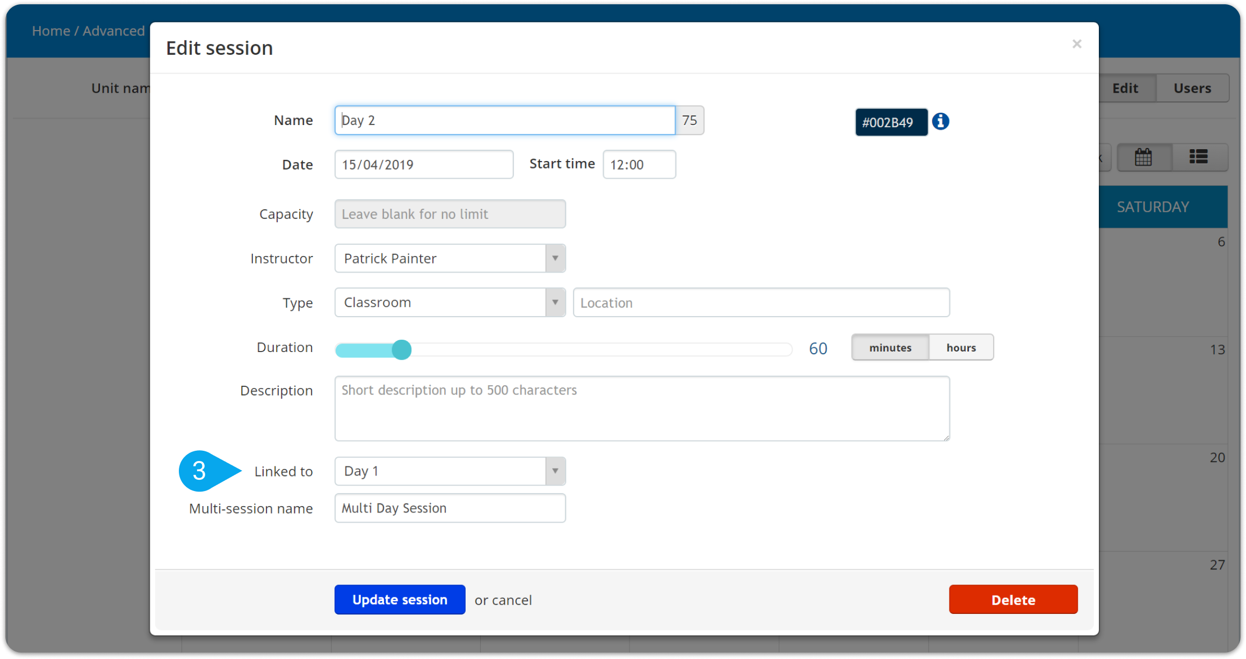The height and width of the screenshot is (659, 1246).
Task: Click the Update session button
Action: pos(400,599)
